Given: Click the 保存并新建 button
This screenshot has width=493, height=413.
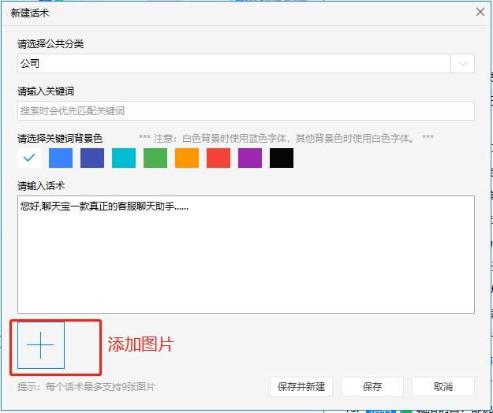Looking at the screenshot, I should point(301,387).
